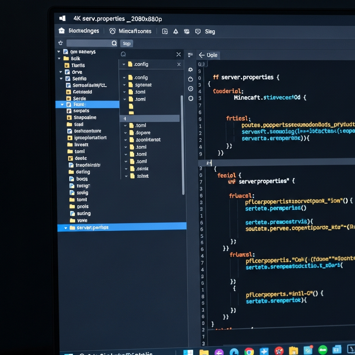Open the Sleg menu item

[210, 32]
